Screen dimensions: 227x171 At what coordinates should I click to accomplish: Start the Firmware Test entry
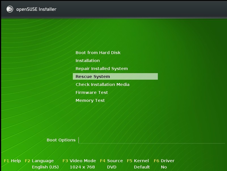tap(92, 92)
